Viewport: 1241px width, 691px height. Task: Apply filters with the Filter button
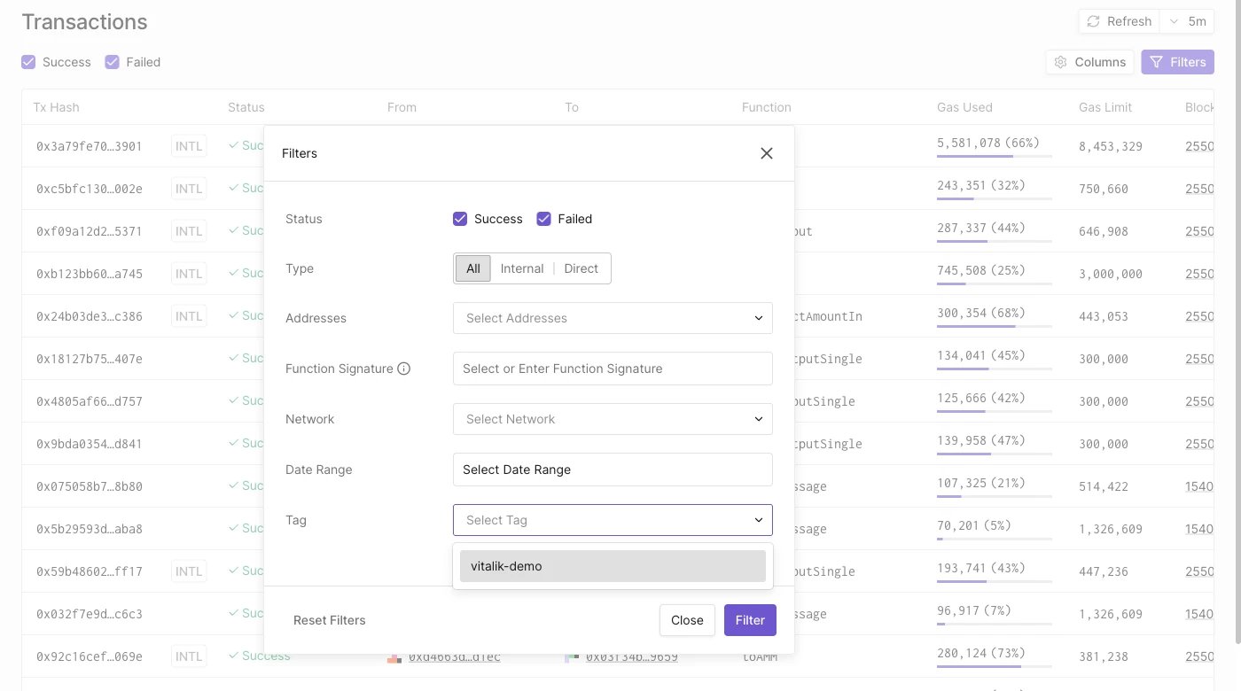pyautogui.click(x=750, y=620)
